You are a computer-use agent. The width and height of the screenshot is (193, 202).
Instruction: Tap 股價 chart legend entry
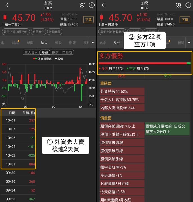[x=59, y=59]
